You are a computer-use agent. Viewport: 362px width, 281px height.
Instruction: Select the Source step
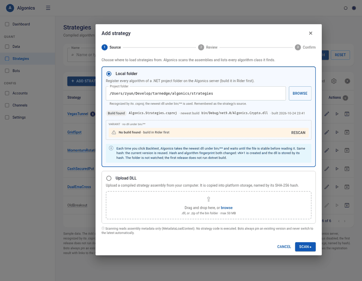coord(111,47)
